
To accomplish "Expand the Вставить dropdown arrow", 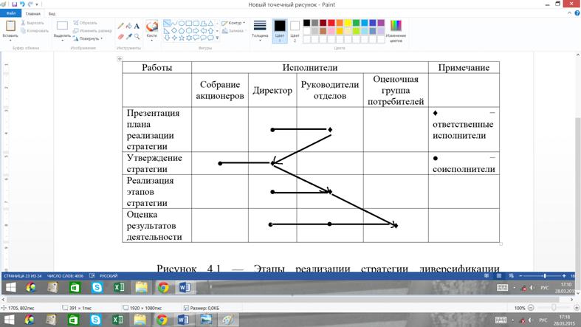I will pyautogui.click(x=10, y=39).
